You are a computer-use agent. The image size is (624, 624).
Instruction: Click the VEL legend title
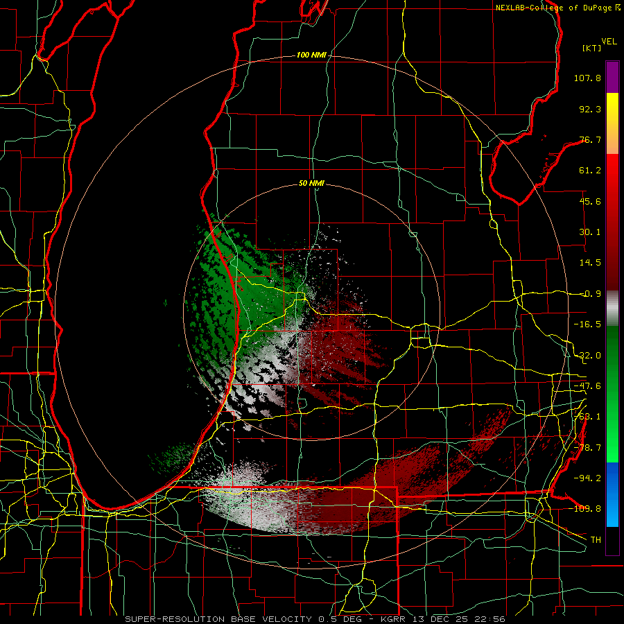pos(609,42)
